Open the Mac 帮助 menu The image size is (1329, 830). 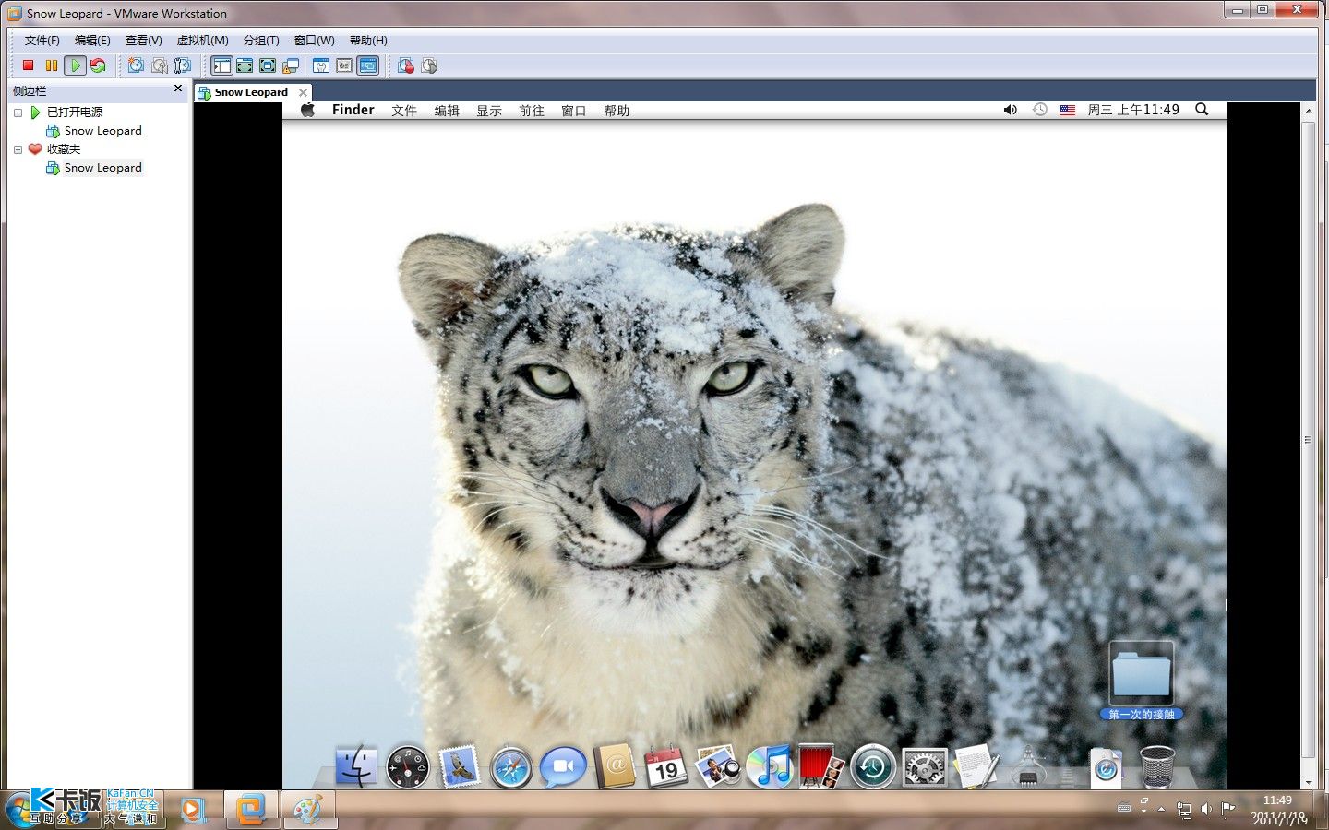pyautogui.click(x=617, y=111)
